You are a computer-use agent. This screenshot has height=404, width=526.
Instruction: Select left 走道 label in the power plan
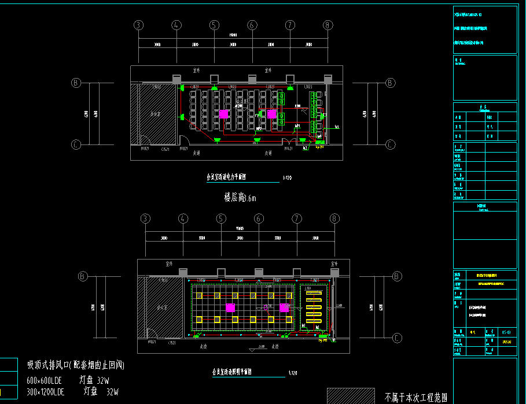coord(197,153)
